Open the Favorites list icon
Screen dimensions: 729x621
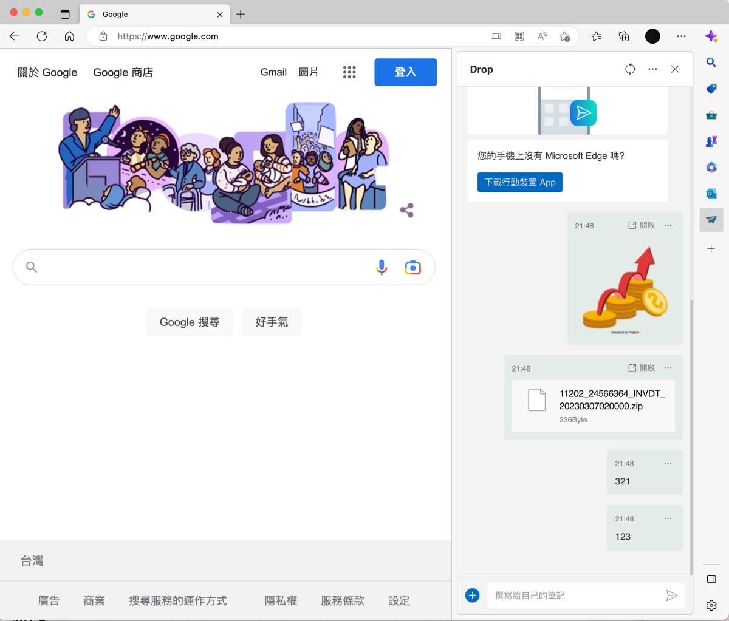(x=597, y=36)
